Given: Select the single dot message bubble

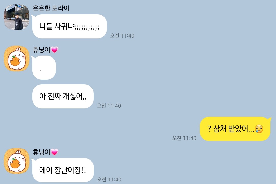Looking at the screenshot, I should 44,68.
